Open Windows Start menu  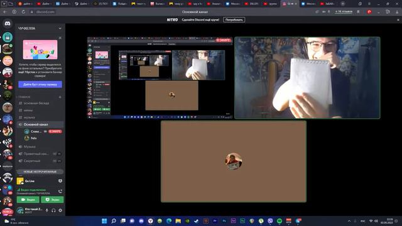pyautogui.click(x=104, y=221)
